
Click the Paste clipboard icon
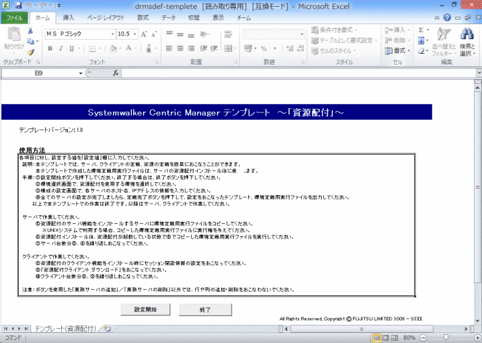pyautogui.click(x=14, y=34)
